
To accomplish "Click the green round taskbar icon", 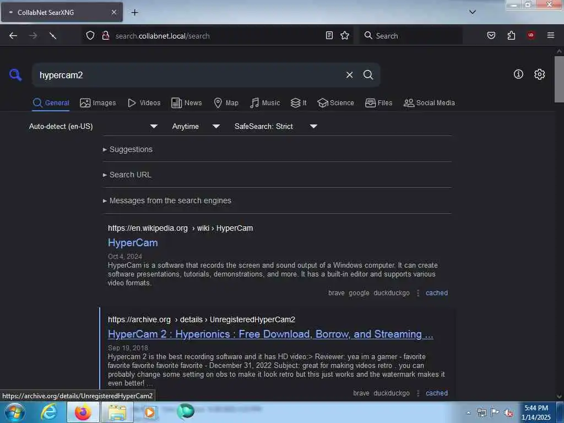I will click(x=186, y=411).
